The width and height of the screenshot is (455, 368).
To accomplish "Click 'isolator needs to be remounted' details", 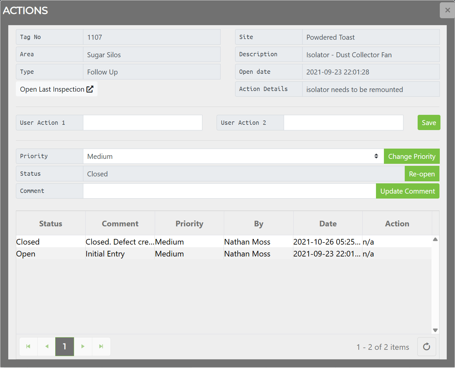I will click(371, 89).
